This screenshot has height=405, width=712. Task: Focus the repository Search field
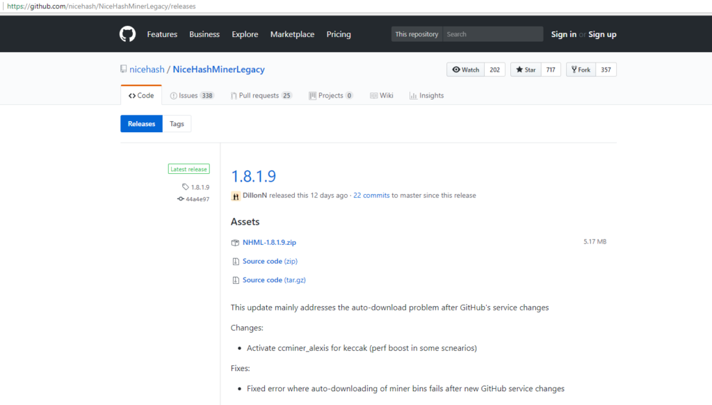pos(493,34)
